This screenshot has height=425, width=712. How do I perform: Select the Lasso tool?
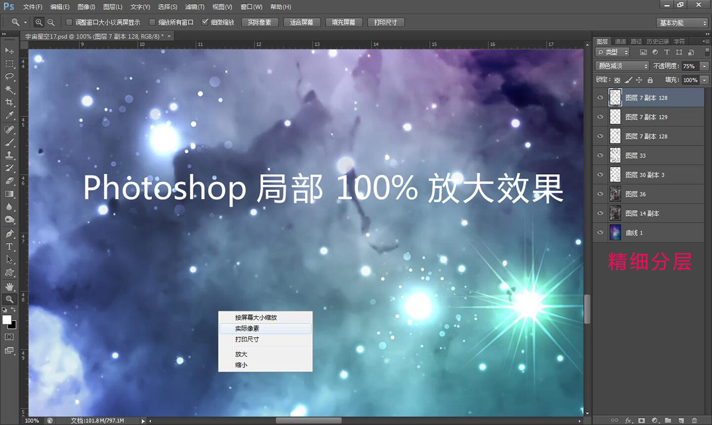[9, 76]
